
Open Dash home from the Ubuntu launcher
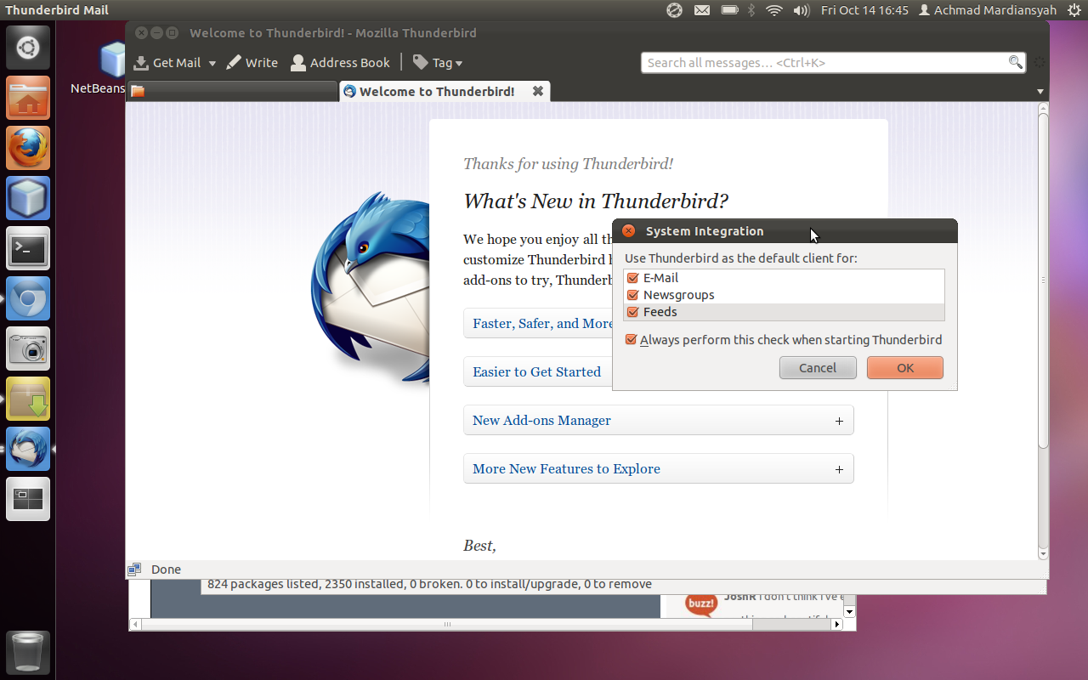28,48
